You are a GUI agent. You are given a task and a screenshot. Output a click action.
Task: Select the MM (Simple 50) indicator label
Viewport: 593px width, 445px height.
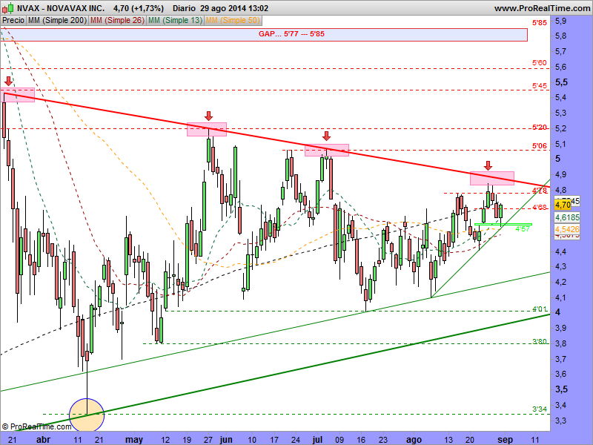tap(233, 21)
